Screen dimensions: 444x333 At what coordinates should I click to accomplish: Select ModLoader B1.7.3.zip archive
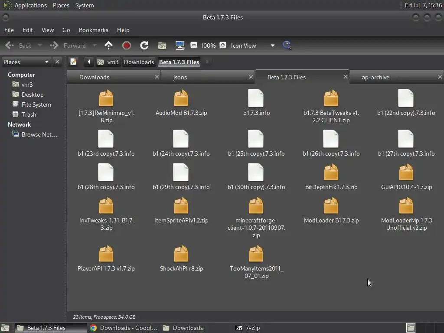(331, 210)
